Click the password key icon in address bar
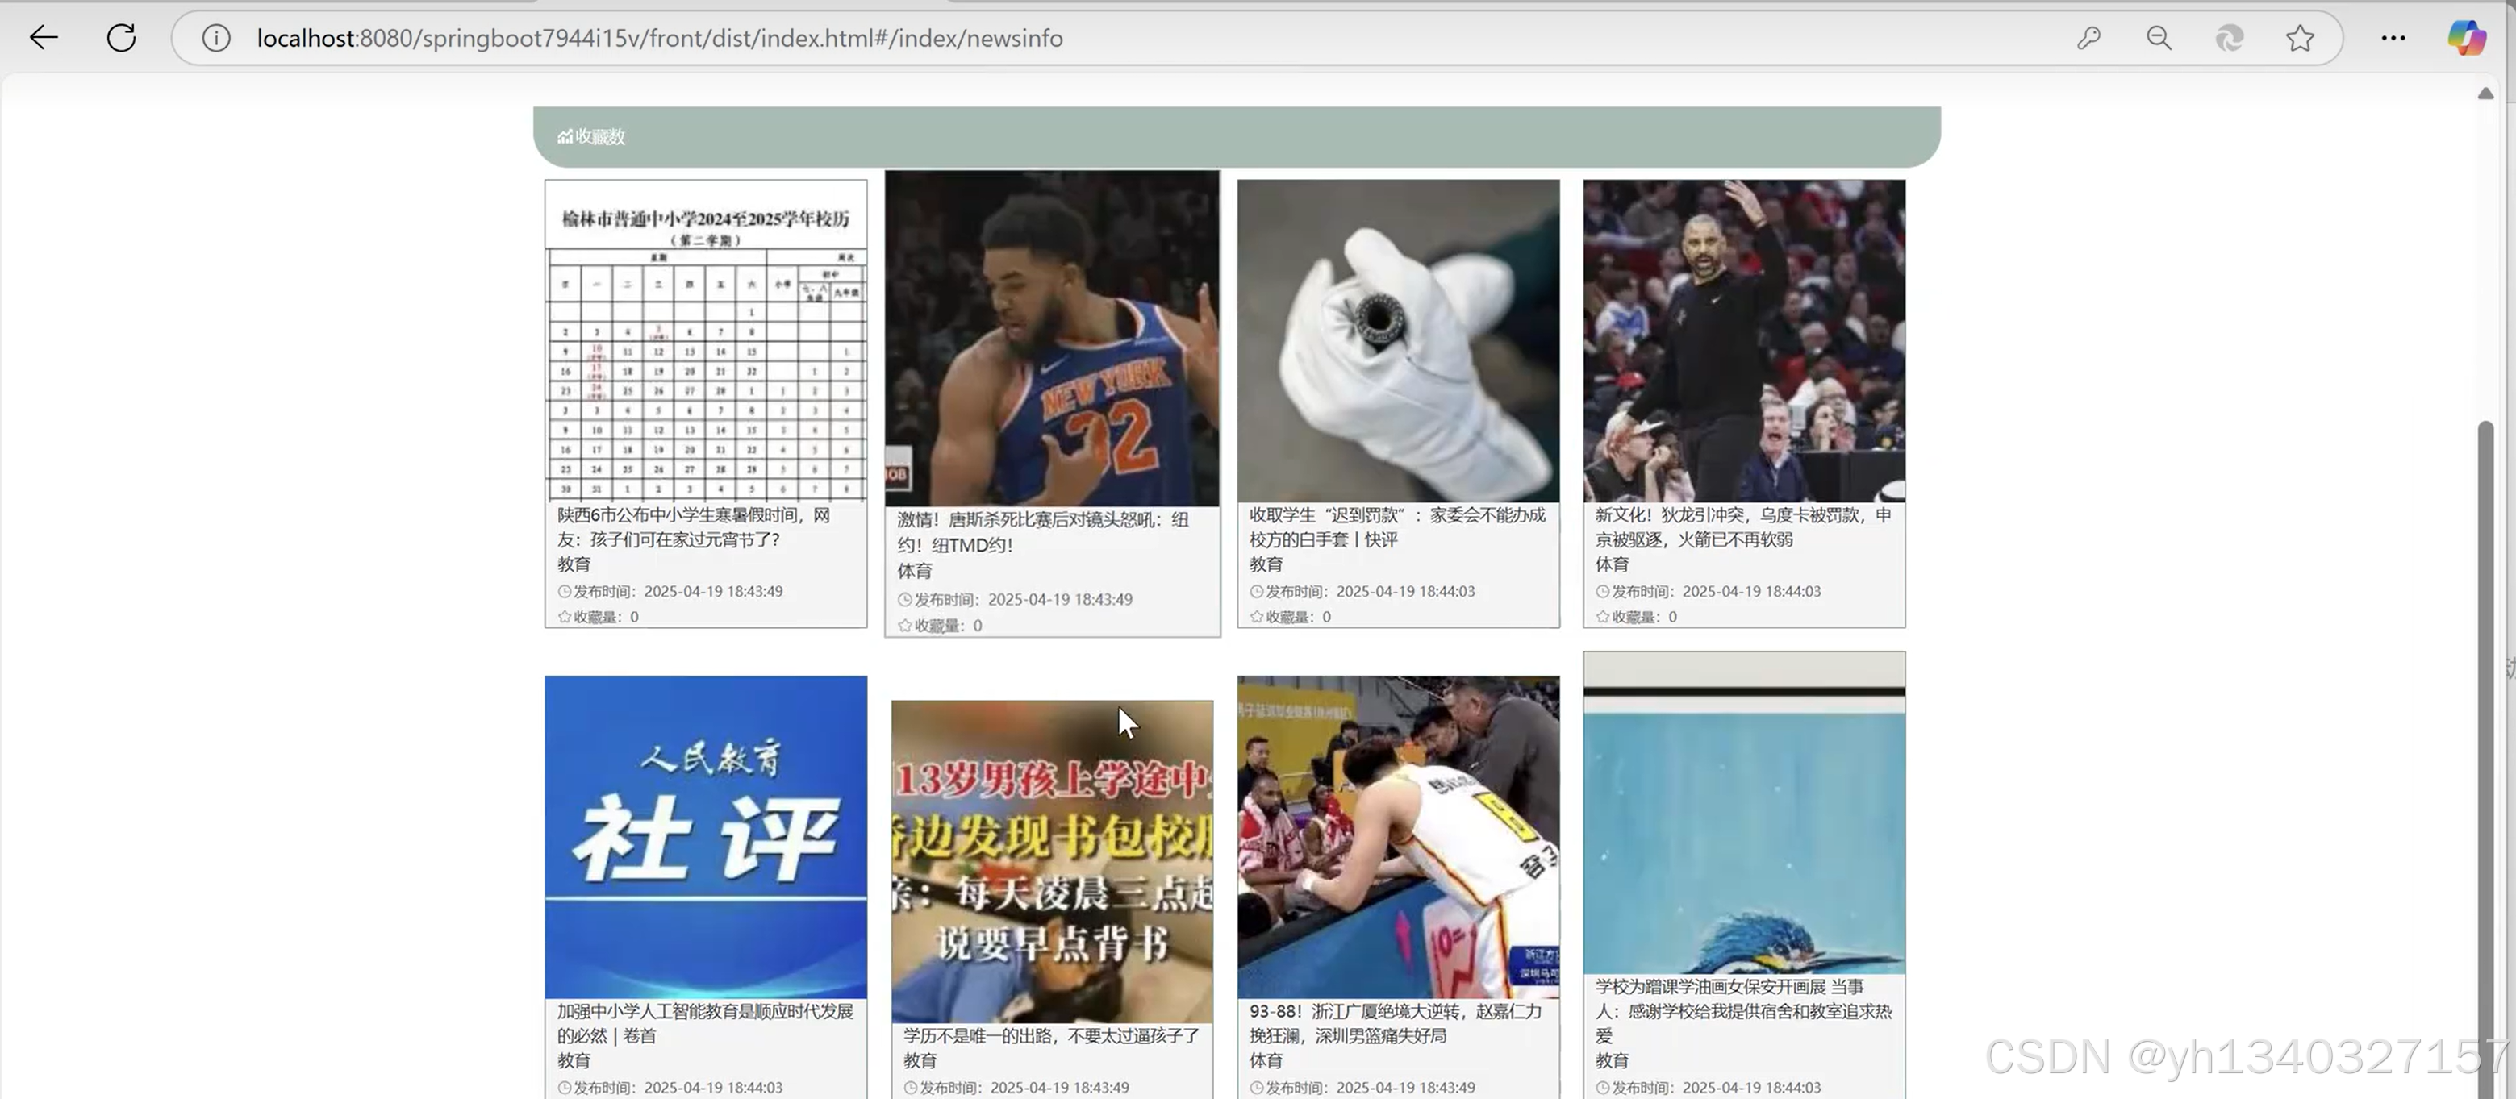This screenshot has height=1099, width=2516. pos(2089,38)
